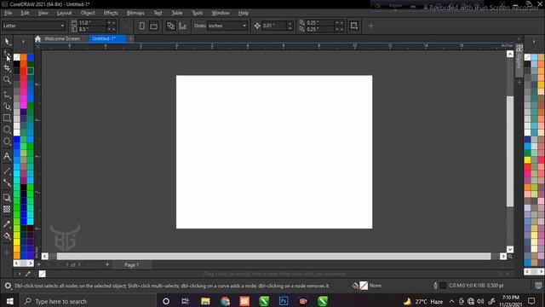
Task: Open Photoshop from the taskbar
Action: tap(284, 301)
